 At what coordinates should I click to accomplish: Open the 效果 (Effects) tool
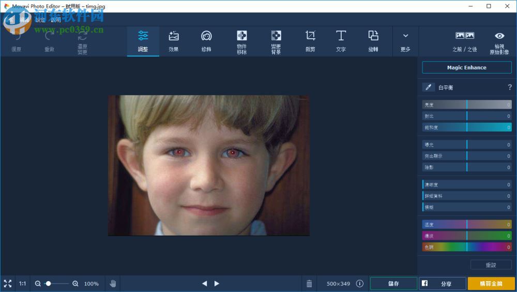pyautogui.click(x=173, y=41)
